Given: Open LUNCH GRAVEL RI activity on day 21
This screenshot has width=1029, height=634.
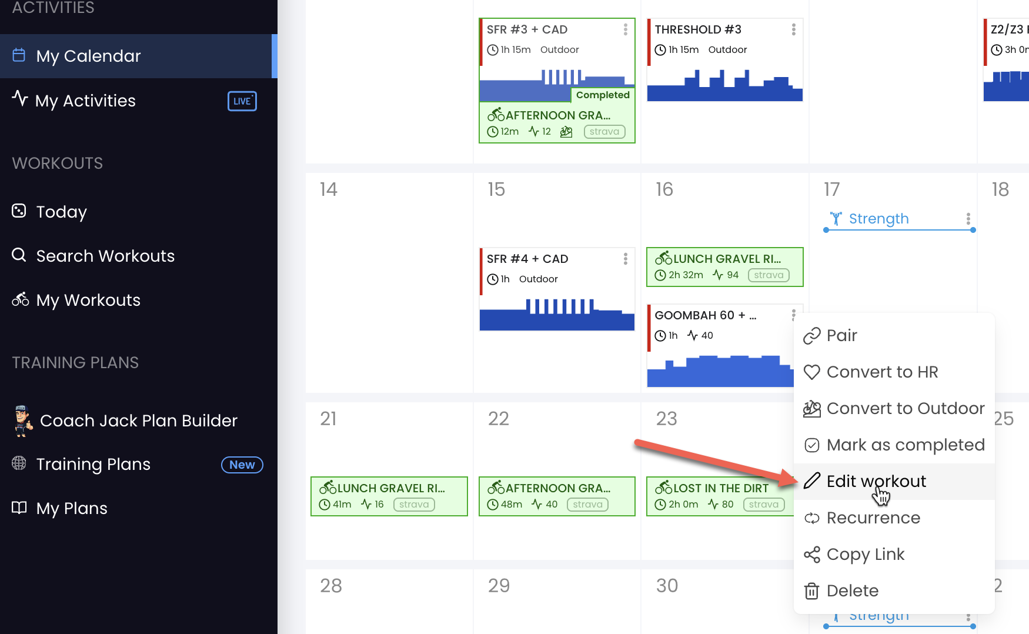Looking at the screenshot, I should click(x=389, y=496).
